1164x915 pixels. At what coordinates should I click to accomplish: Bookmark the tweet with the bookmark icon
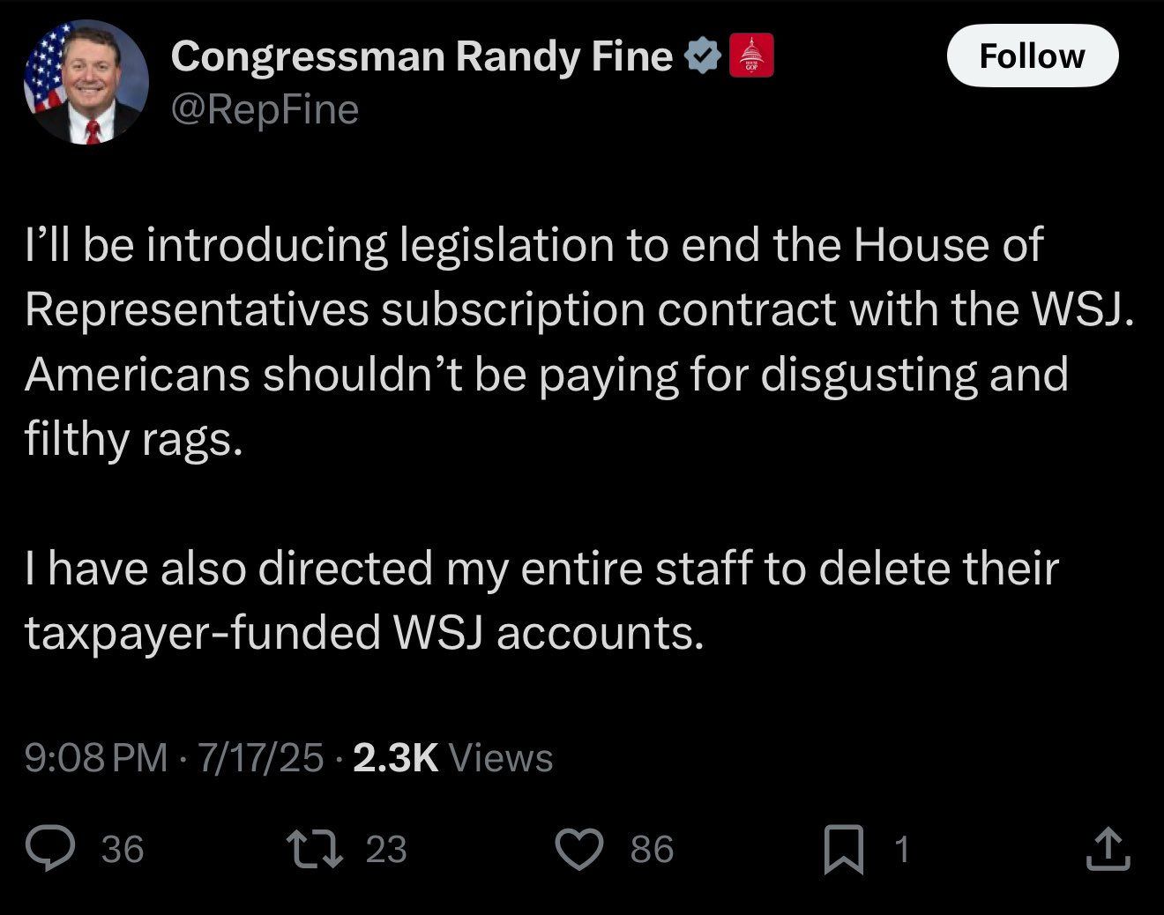(844, 850)
